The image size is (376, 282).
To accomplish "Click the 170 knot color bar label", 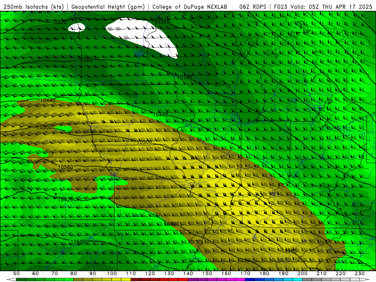I will (x=245, y=274).
